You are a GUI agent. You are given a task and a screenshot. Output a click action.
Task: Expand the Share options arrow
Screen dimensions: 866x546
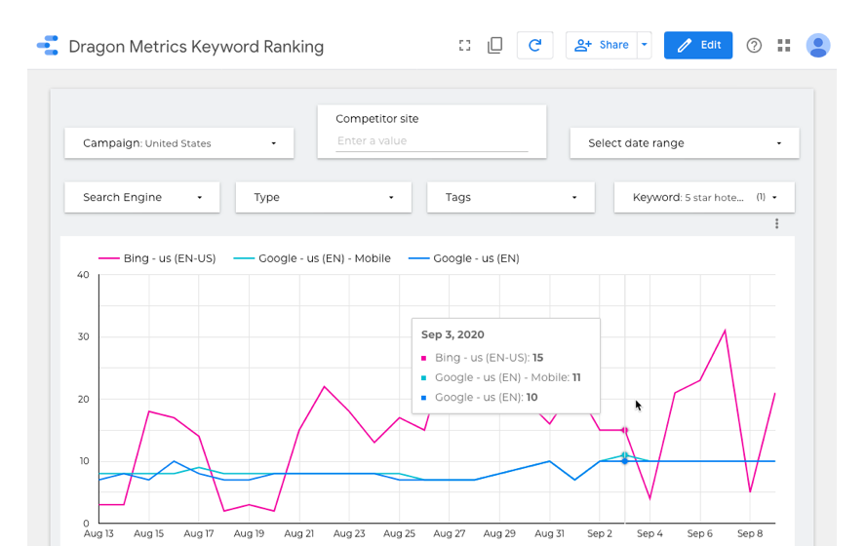(644, 45)
